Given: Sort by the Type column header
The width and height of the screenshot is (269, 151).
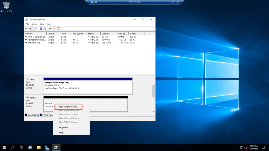Looking at the screenshot, I should [x=66, y=33].
